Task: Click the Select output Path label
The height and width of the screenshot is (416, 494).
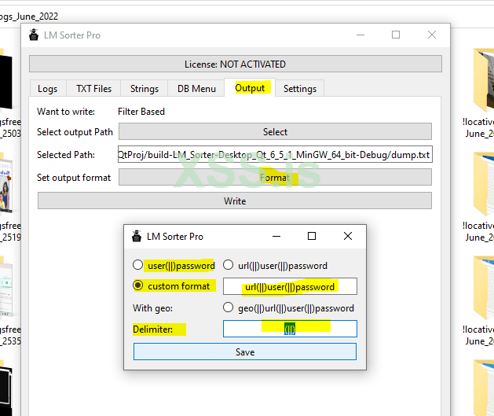Action: point(75,132)
